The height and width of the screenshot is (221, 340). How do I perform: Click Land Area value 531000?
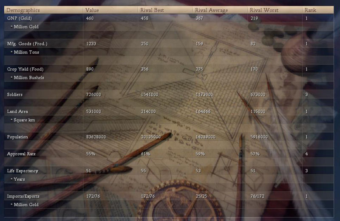tap(93, 112)
